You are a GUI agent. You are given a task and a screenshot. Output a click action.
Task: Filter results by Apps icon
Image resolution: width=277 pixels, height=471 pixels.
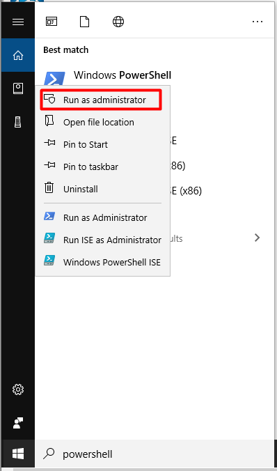click(x=52, y=22)
